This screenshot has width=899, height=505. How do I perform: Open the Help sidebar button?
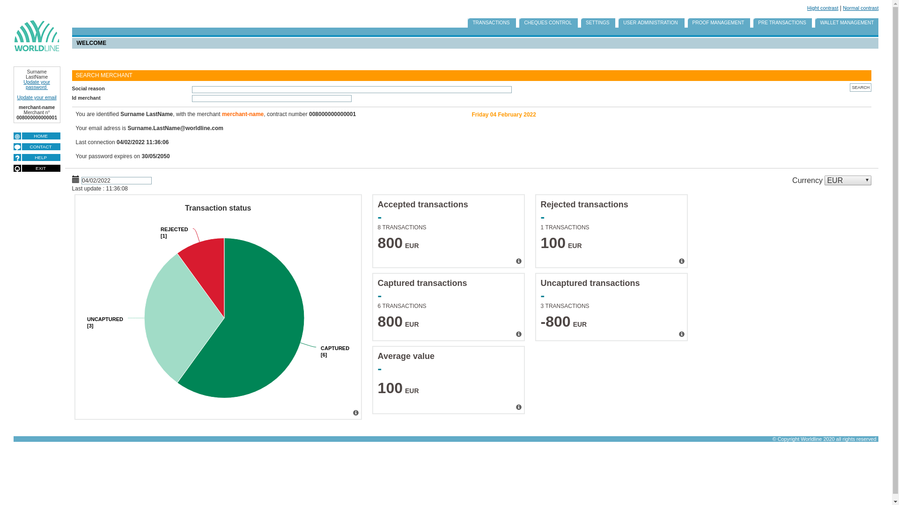click(x=41, y=158)
